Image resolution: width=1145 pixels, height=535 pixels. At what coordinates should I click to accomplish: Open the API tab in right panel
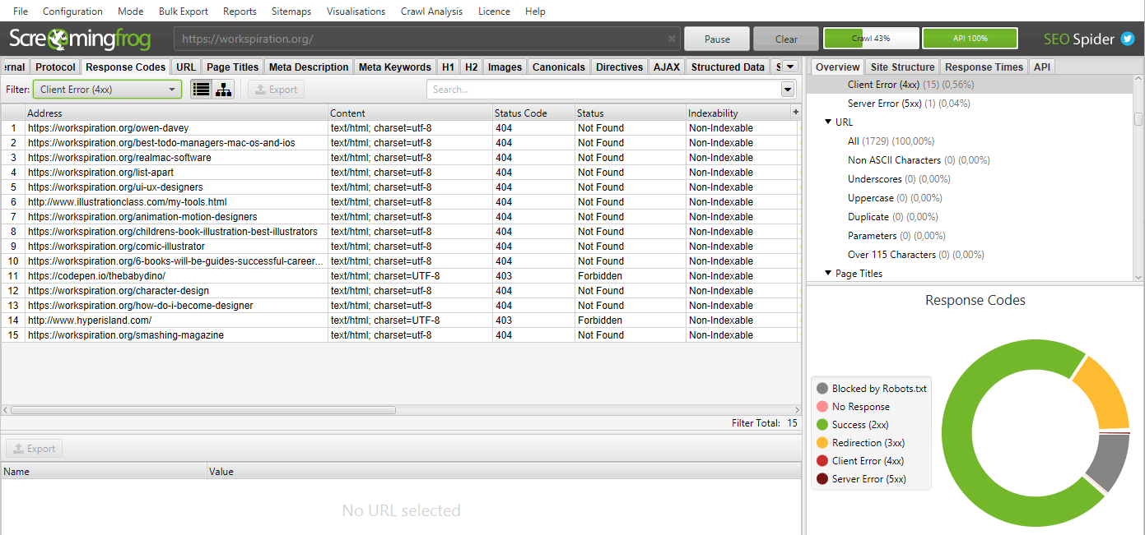(x=1042, y=67)
